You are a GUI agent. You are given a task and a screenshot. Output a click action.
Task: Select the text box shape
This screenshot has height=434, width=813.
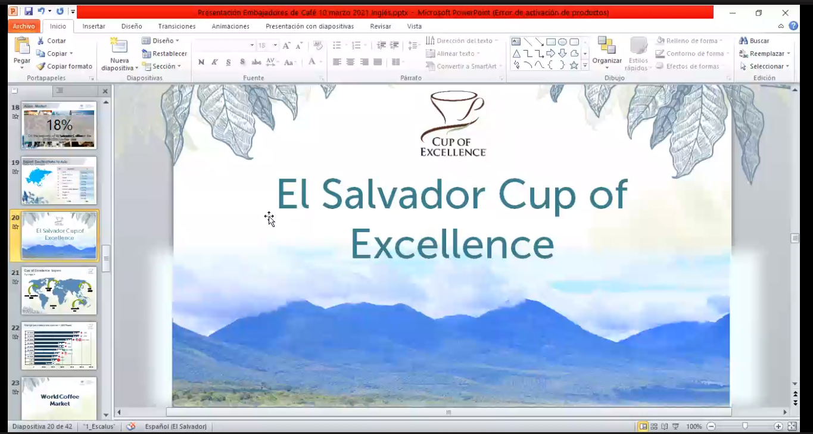click(x=516, y=42)
